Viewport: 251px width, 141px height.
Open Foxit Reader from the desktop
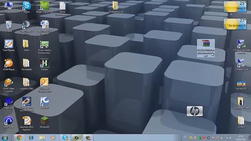click(x=9, y=45)
